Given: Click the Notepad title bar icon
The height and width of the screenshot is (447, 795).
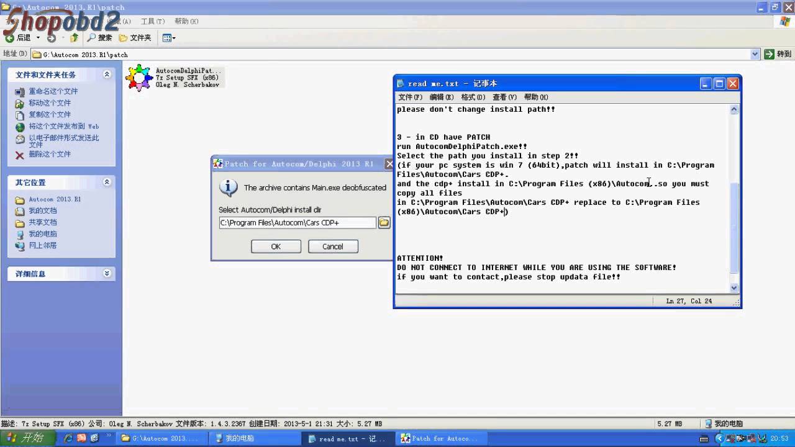Looking at the screenshot, I should point(401,84).
